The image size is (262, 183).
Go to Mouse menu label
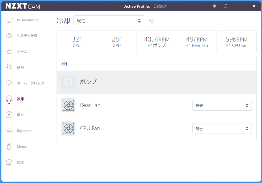tap(22, 147)
